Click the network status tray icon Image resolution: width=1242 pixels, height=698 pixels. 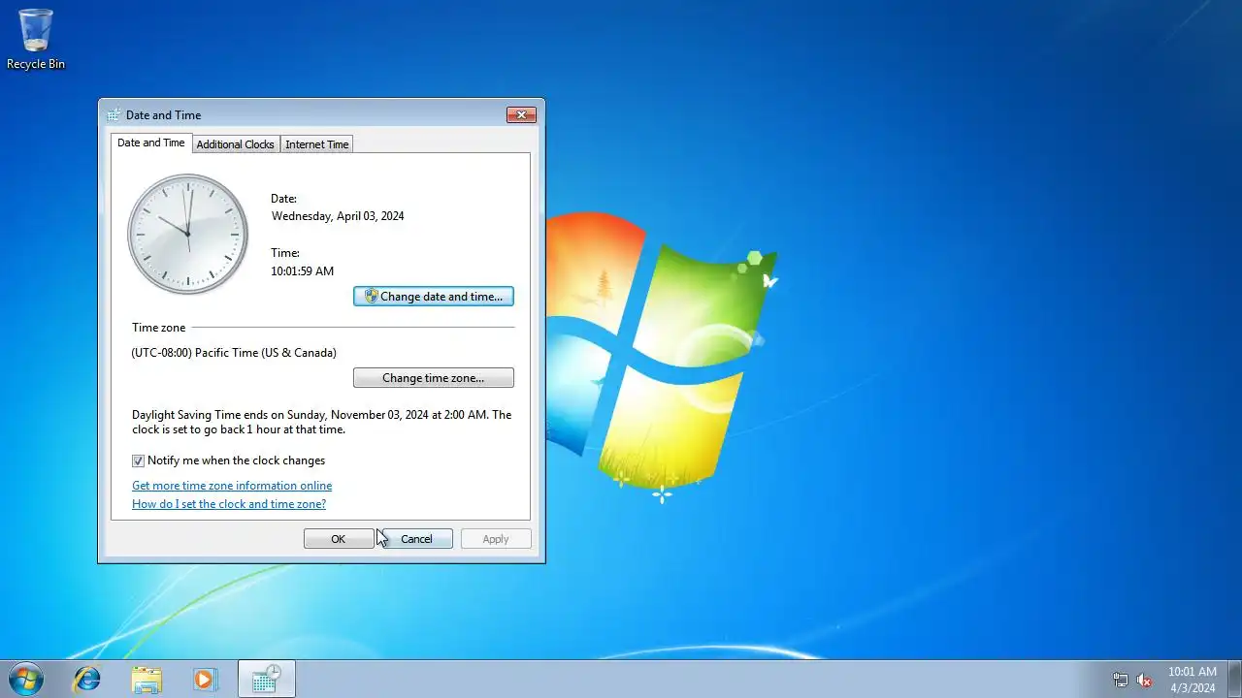click(x=1121, y=680)
